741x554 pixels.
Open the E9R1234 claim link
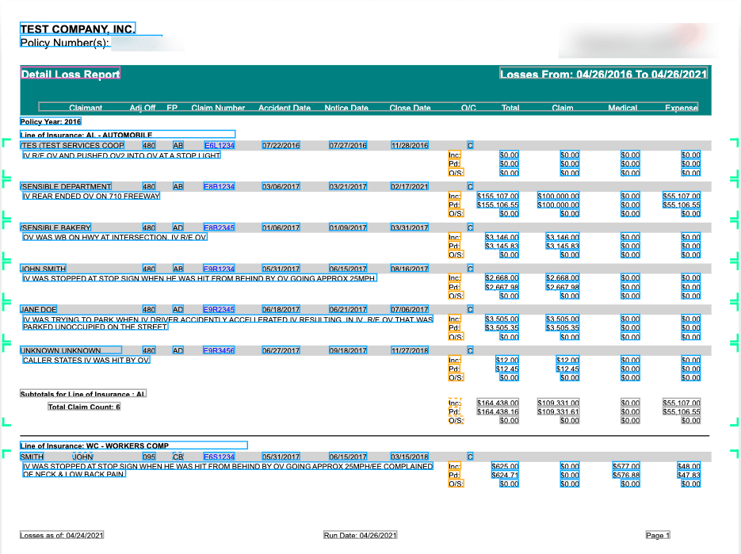click(x=219, y=269)
